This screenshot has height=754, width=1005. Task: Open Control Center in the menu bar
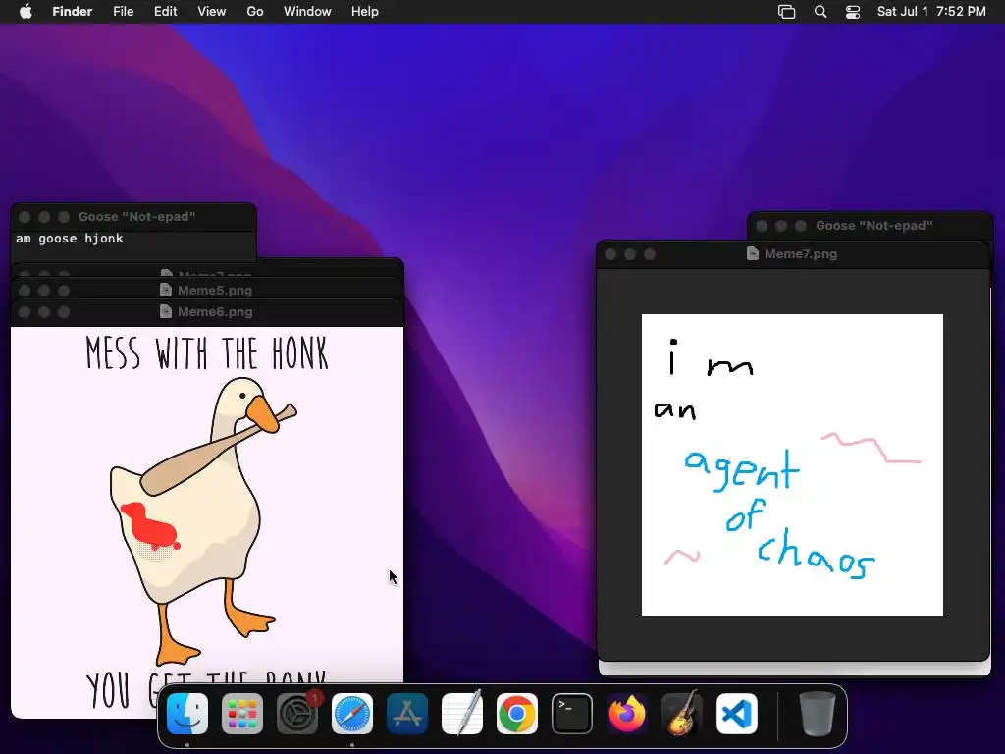[853, 12]
